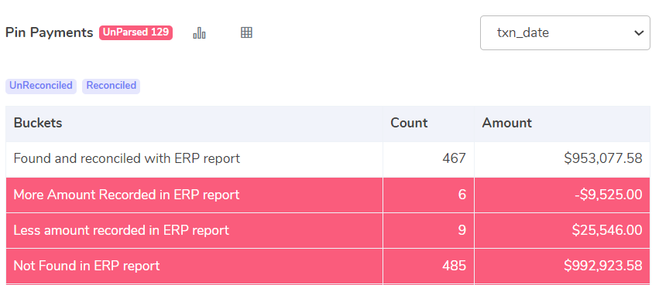Toggle the Reconciled filter tag
This screenshot has width=652, height=285.
[111, 86]
